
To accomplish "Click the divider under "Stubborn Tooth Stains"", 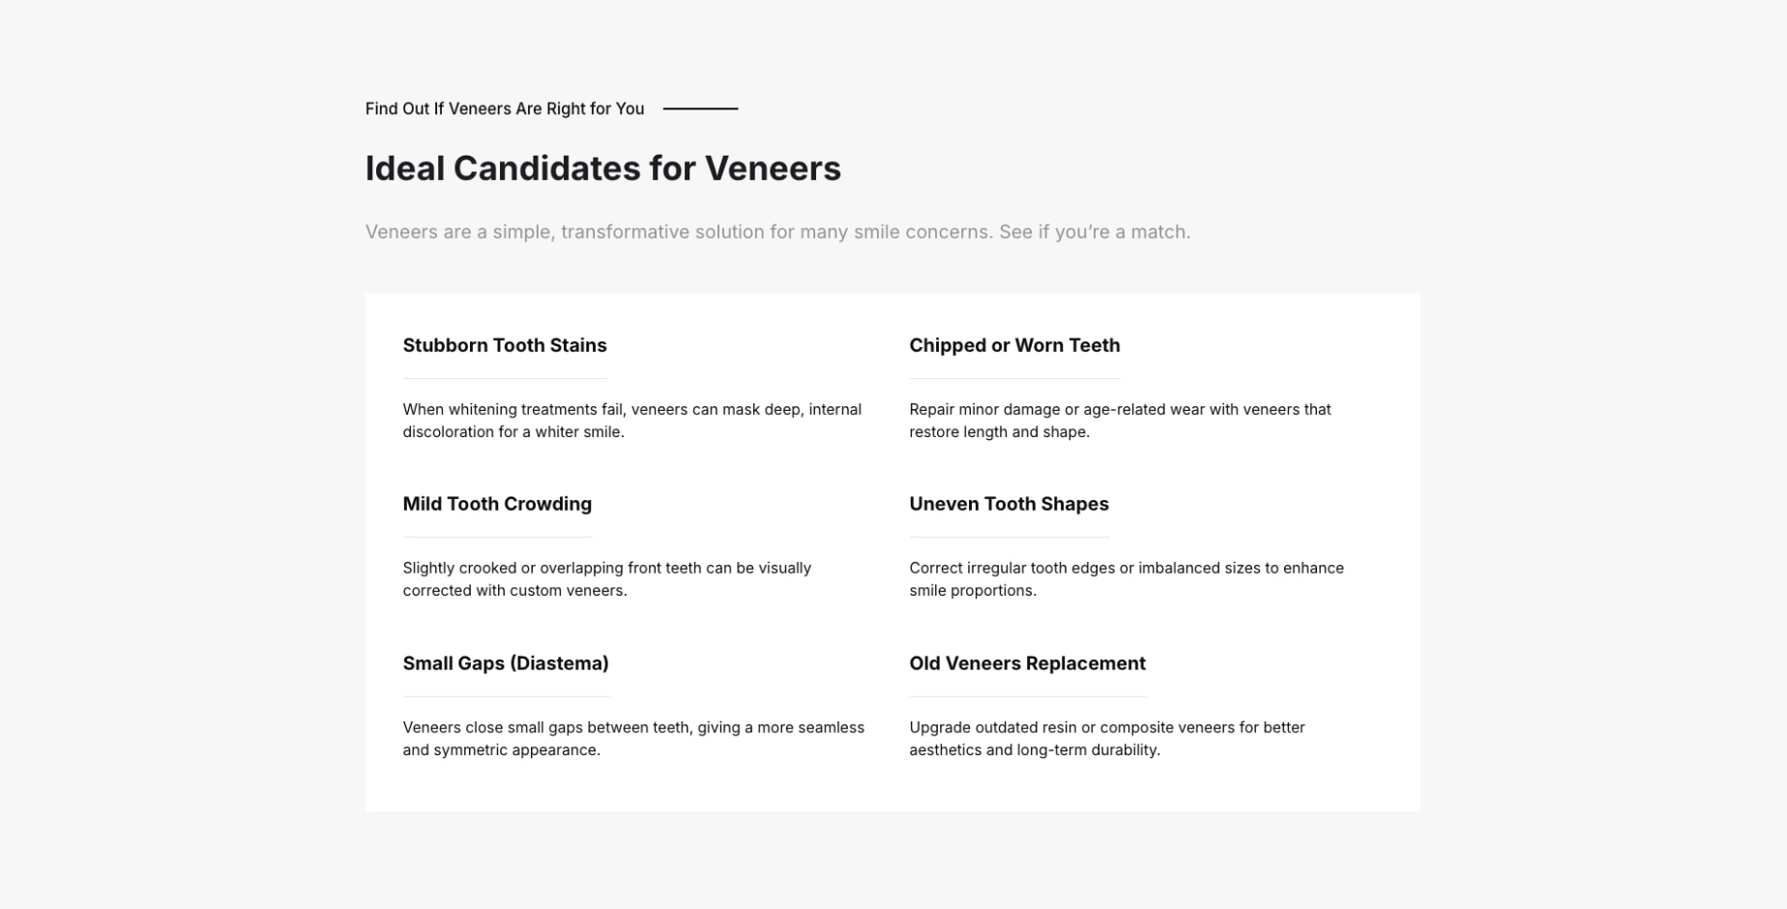I will click(x=505, y=378).
